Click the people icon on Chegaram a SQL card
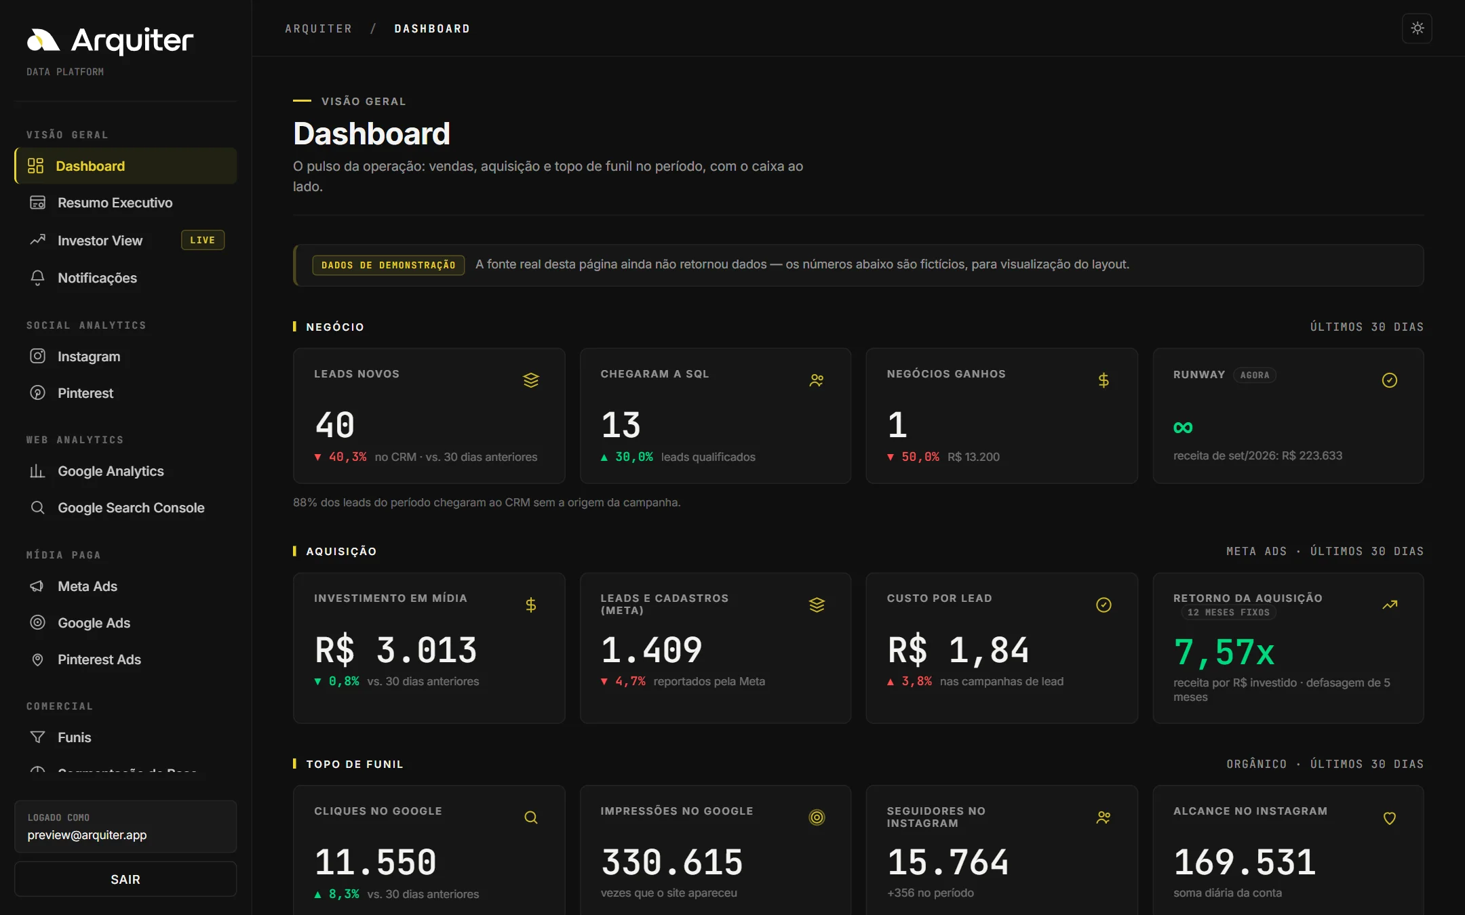 pyautogui.click(x=817, y=380)
